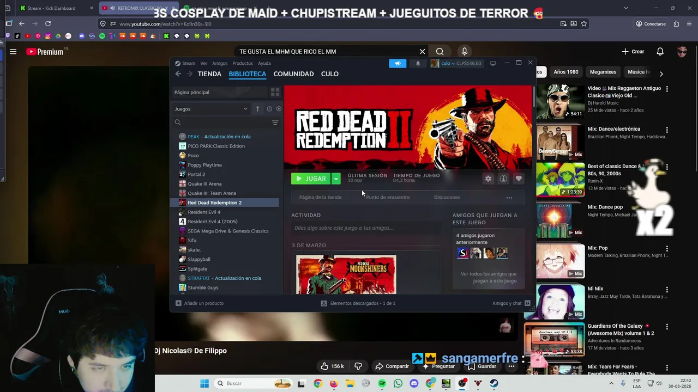Click Añadir un producto
The width and height of the screenshot is (698, 392).
pyautogui.click(x=200, y=303)
